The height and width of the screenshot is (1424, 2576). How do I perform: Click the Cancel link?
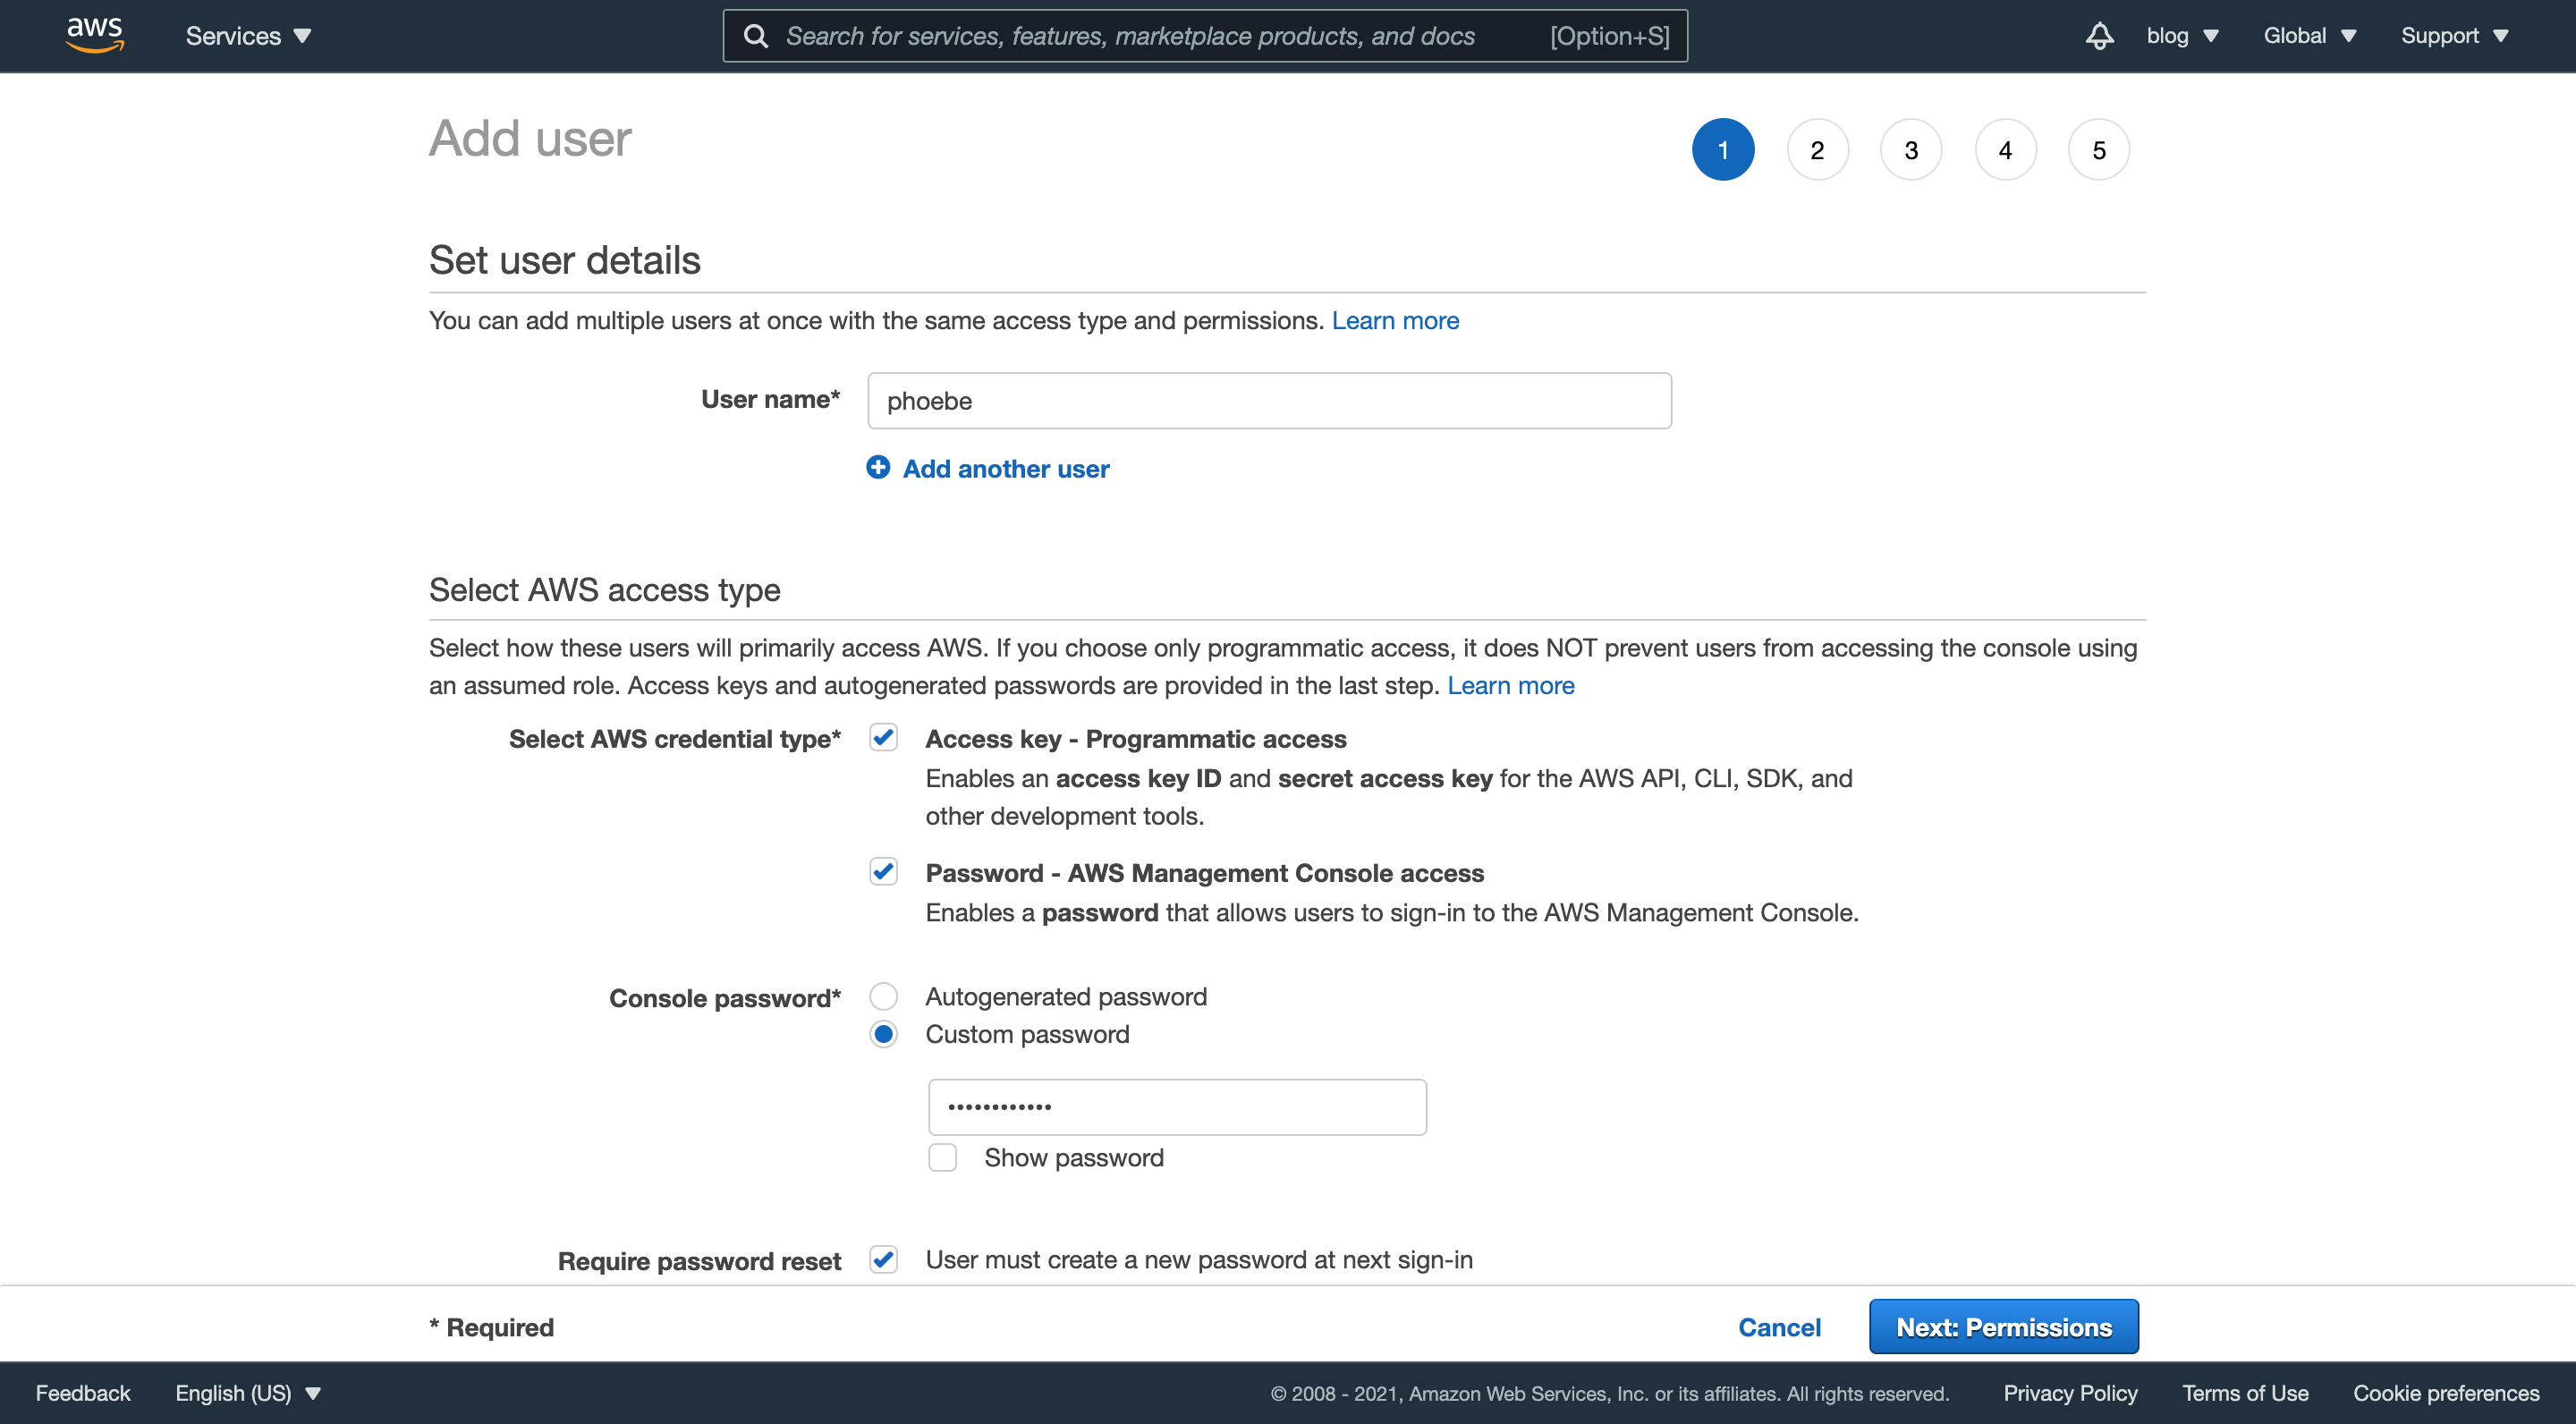(1779, 1327)
